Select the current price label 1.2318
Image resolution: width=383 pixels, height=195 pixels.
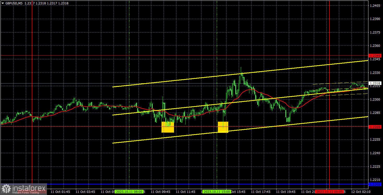point(375,83)
